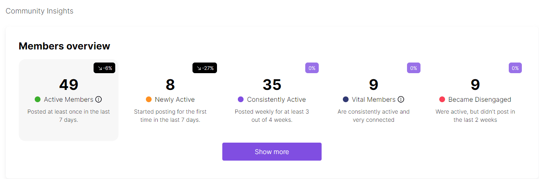Click the -27% trend badge
539x179 pixels.
205,68
